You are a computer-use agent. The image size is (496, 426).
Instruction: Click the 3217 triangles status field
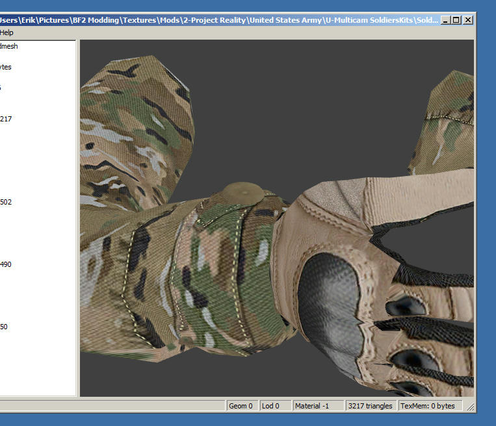click(x=371, y=406)
